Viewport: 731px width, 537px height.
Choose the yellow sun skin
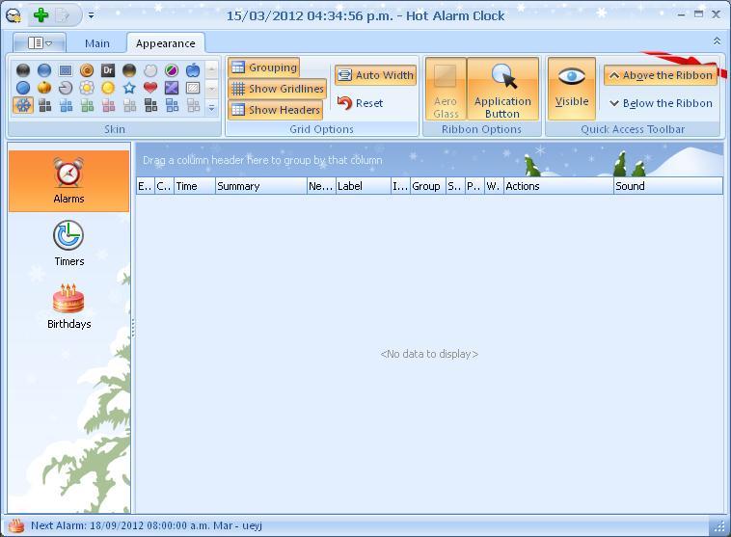[108, 88]
